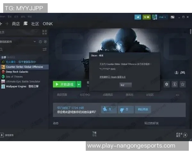The width and height of the screenshot is (192, 154).
Task: Add game to favorites star icon
Action: [x=183, y=84]
